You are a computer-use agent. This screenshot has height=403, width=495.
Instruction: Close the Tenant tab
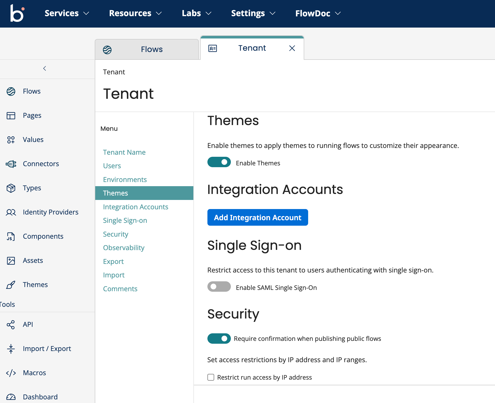292,48
